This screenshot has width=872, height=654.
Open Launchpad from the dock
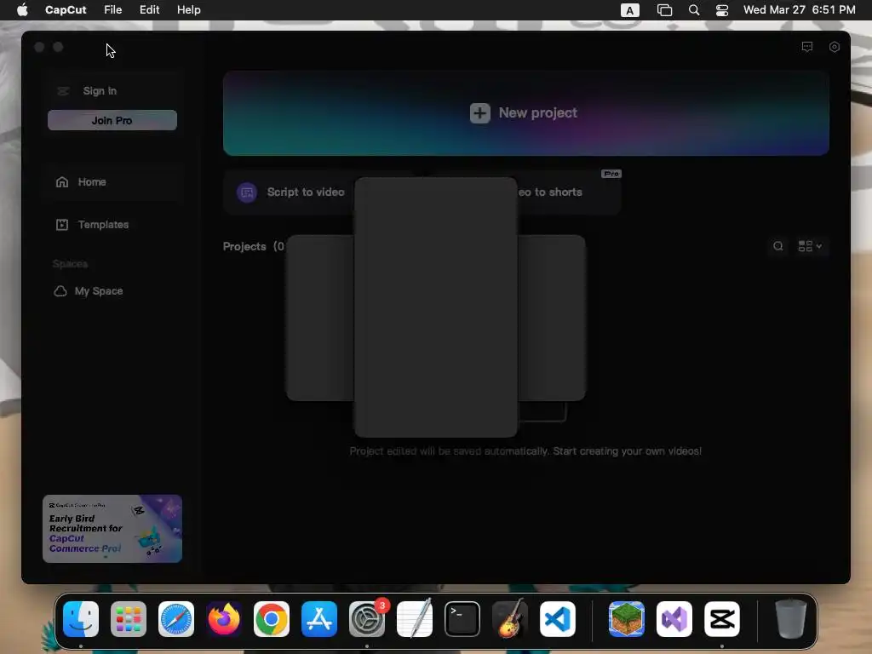pyautogui.click(x=129, y=619)
